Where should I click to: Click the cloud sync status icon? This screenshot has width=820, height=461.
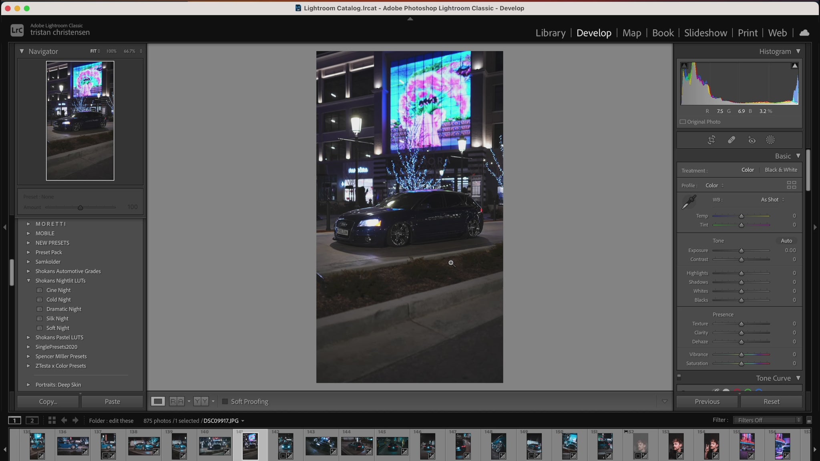[804, 33]
